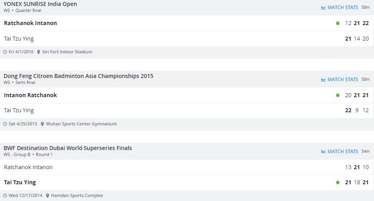Click the chart icon in Dubai Superseries header
This screenshot has width=374, height=201.
(x=323, y=152)
